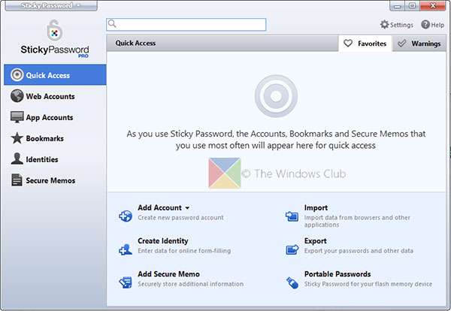Click the Warnings checkmark icon
Screen dimensions: 451x311
coord(401,44)
